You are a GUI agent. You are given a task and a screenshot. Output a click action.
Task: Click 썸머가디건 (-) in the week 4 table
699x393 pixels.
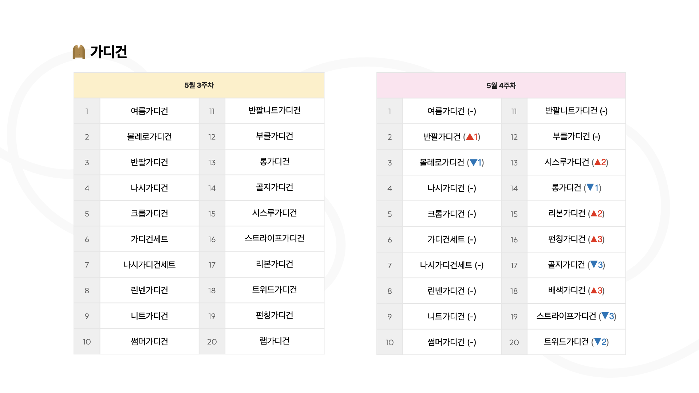452,342
